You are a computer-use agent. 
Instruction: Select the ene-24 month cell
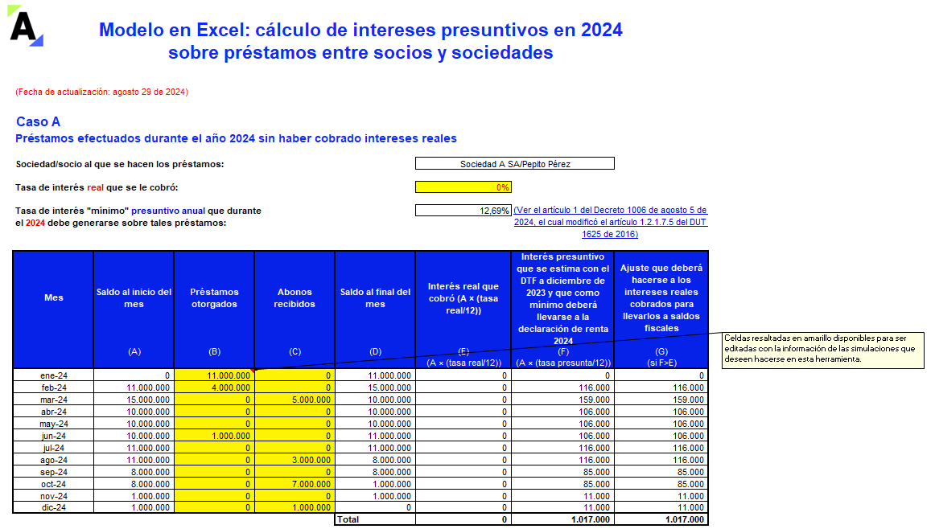click(x=54, y=375)
